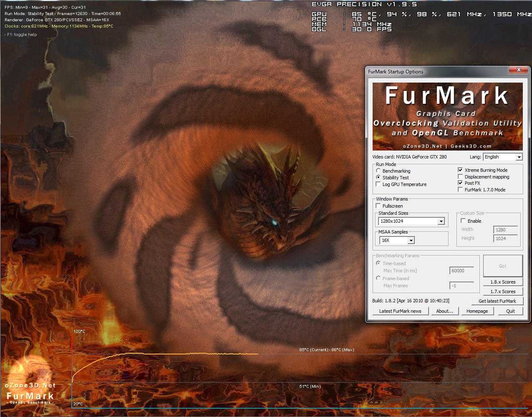Viewport: 532px width, 417px height.
Task: Click the 'Run Mode: Stability Test' line
Action: tap(63, 14)
